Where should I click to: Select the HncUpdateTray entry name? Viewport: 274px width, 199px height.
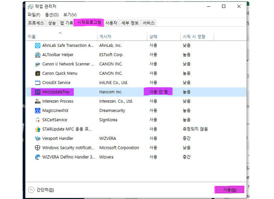click(56, 92)
